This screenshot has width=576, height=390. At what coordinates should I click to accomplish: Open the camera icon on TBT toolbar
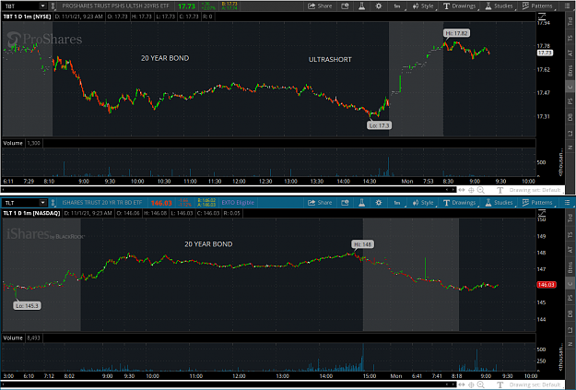click(345, 6)
